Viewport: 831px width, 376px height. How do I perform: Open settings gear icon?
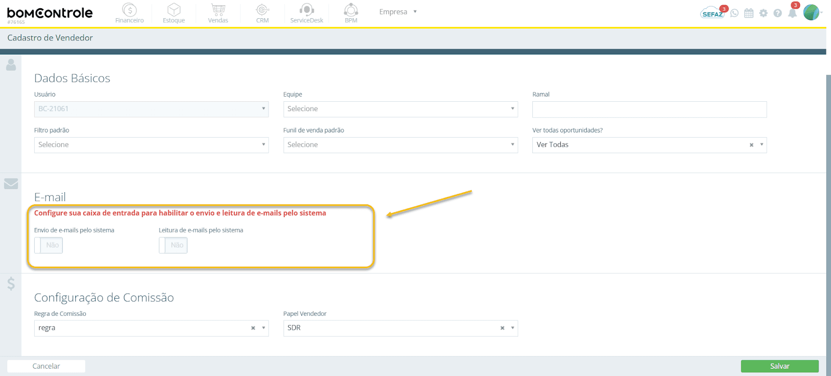763,13
